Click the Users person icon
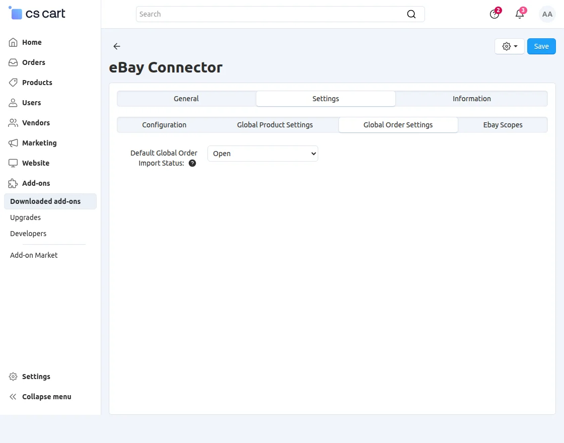The width and height of the screenshot is (564, 443). point(13,103)
